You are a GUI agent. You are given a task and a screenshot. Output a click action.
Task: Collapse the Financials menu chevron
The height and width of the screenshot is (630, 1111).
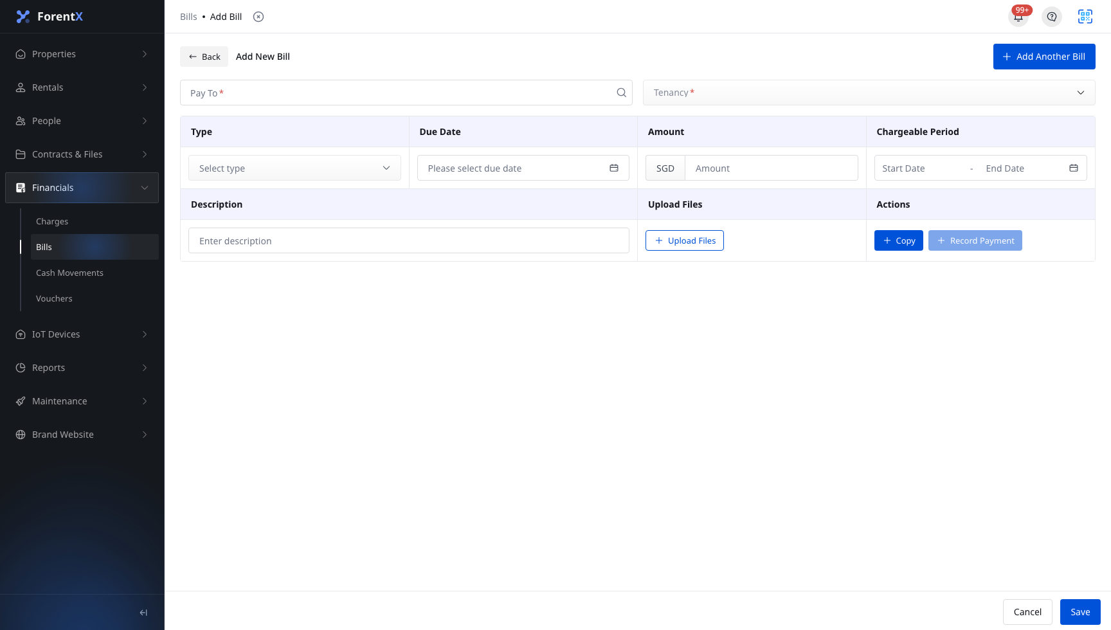(145, 188)
